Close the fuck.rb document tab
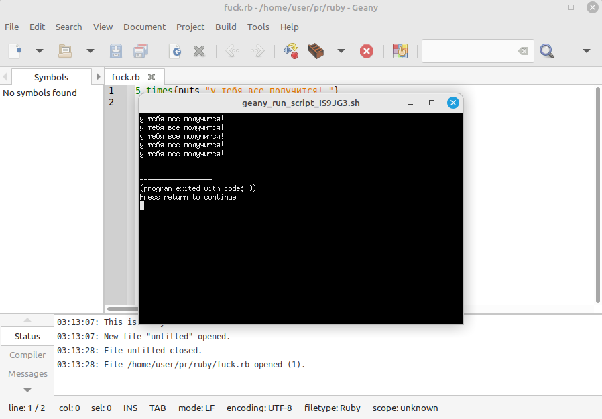 coord(152,77)
